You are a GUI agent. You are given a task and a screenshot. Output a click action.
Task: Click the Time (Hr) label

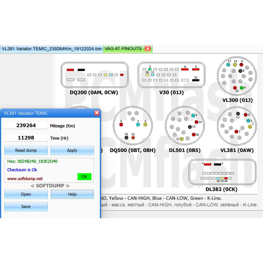pyautogui.click(x=59, y=138)
